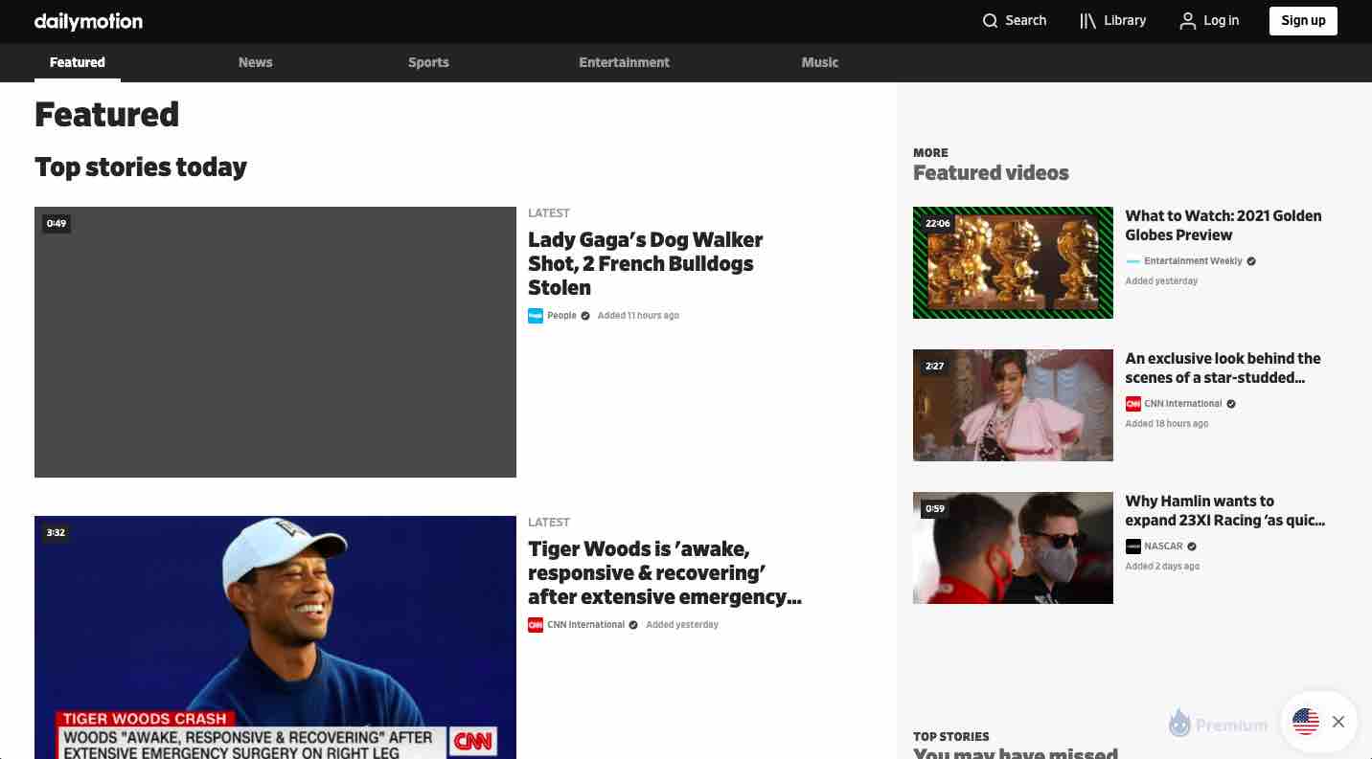Open the Hamlin 23XI Racing thumbnail
Viewport: 1372px width, 759px height.
click(1013, 547)
